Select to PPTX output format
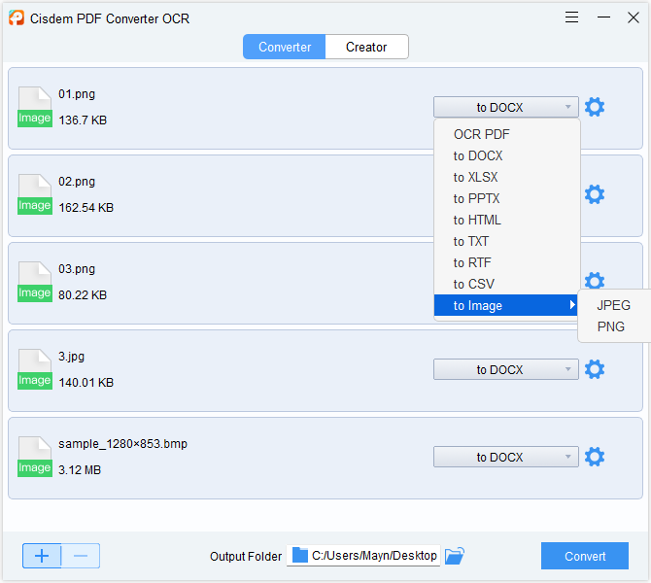This screenshot has height=583, width=651. pos(506,198)
